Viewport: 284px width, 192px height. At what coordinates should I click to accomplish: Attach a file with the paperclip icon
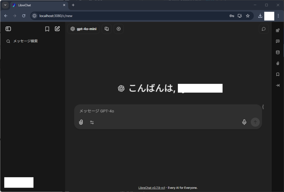pos(81,122)
